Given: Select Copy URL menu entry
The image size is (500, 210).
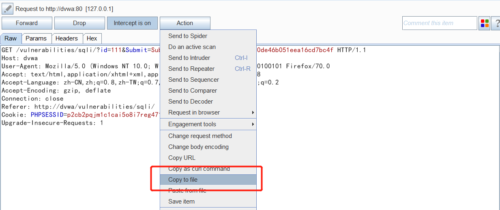Looking at the screenshot, I should 208,158.
